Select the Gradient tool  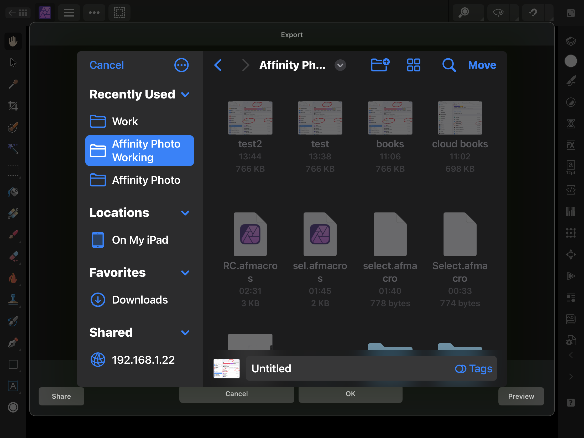[13, 213]
